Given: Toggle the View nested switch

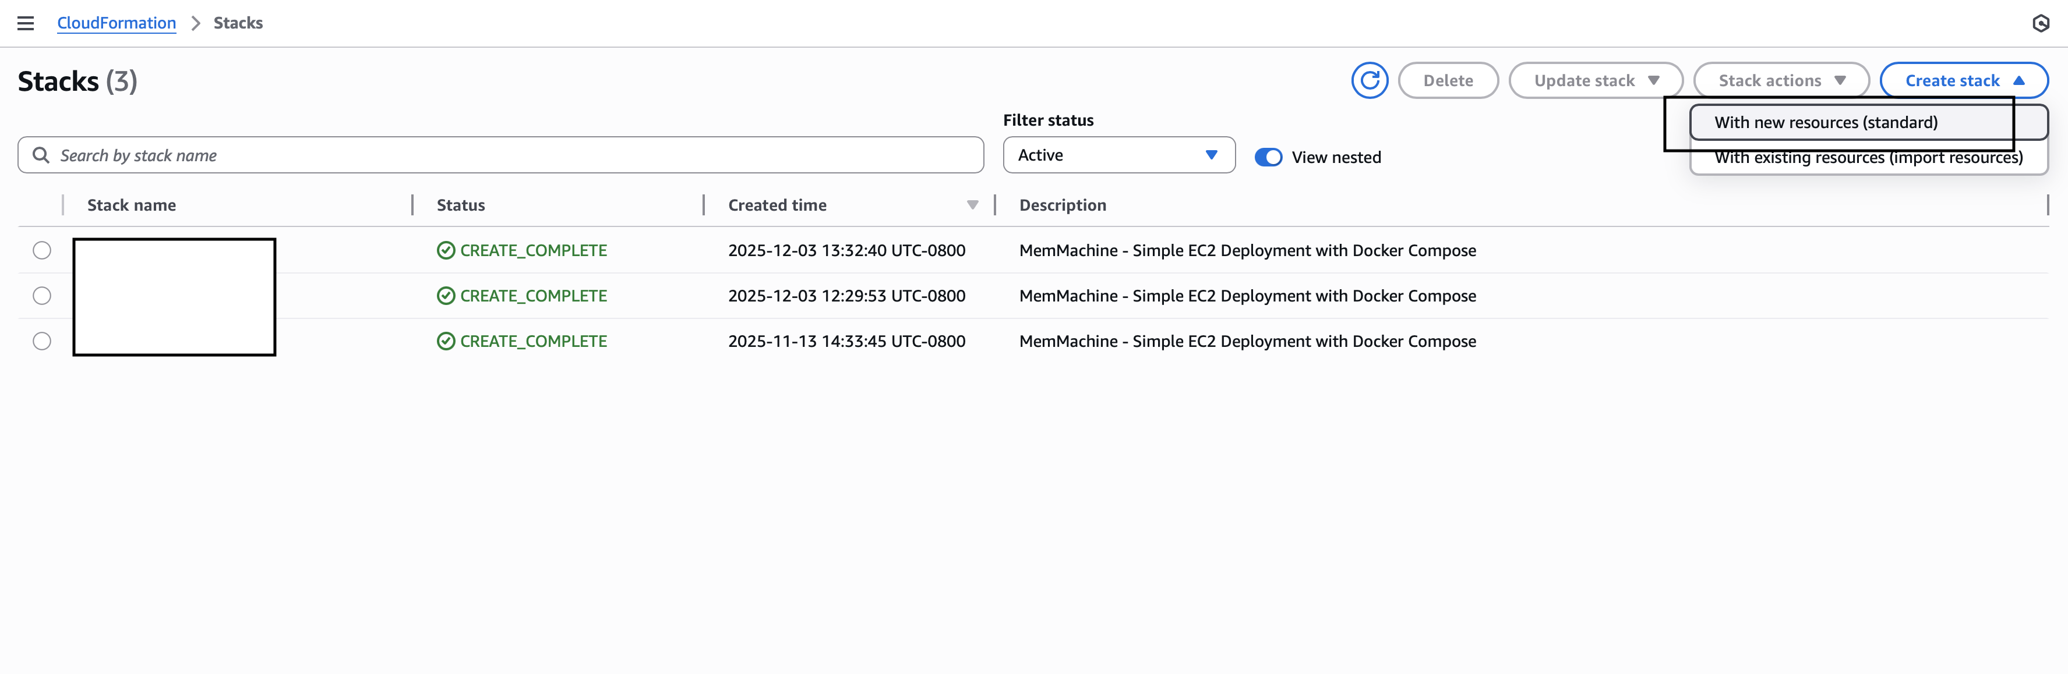Looking at the screenshot, I should pyautogui.click(x=1268, y=157).
